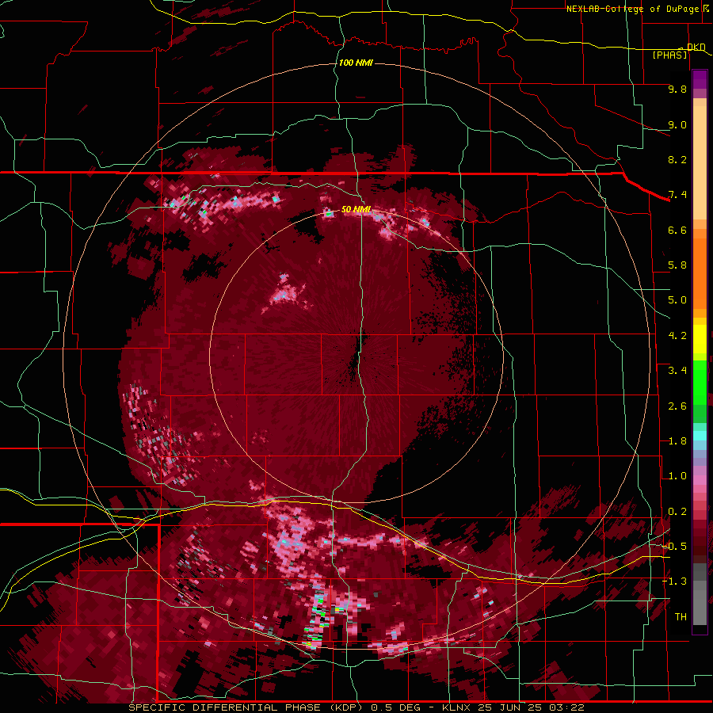Screen dimensions: 713x713
Task: Click the 1.8 scale value
Action: [x=677, y=441]
